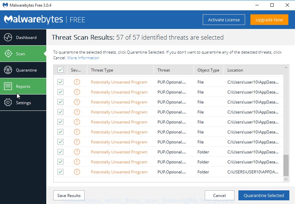Click the Malwarebytes title bar app icon
Image resolution: width=295 pixels, height=204 pixels.
(x=5, y=5)
